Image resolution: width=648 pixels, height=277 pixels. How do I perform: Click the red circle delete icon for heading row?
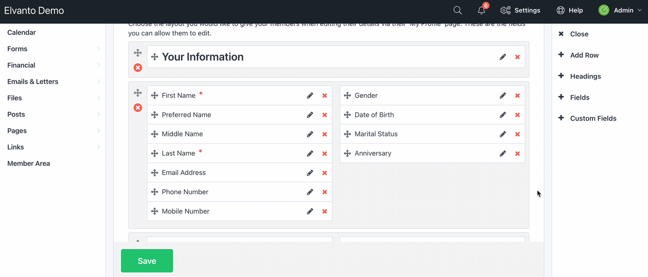coord(138,68)
